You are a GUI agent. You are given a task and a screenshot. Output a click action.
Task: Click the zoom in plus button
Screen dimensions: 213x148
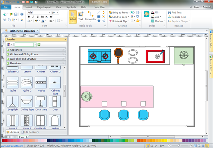pos(191,146)
